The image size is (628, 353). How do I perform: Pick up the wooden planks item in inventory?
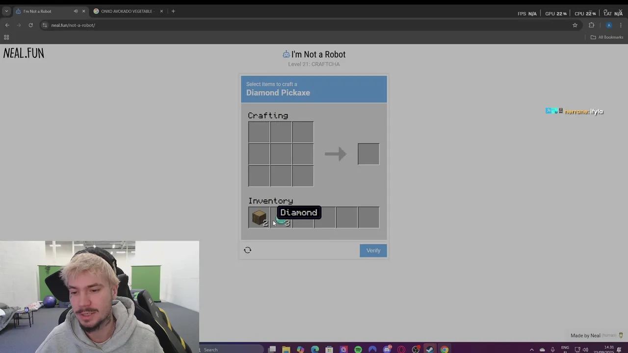tap(259, 217)
